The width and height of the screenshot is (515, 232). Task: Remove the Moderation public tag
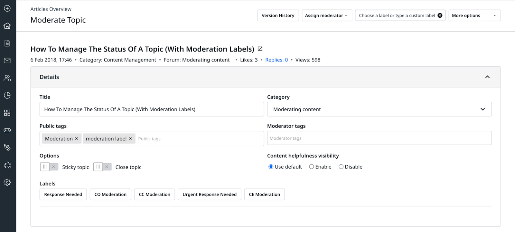(x=77, y=139)
